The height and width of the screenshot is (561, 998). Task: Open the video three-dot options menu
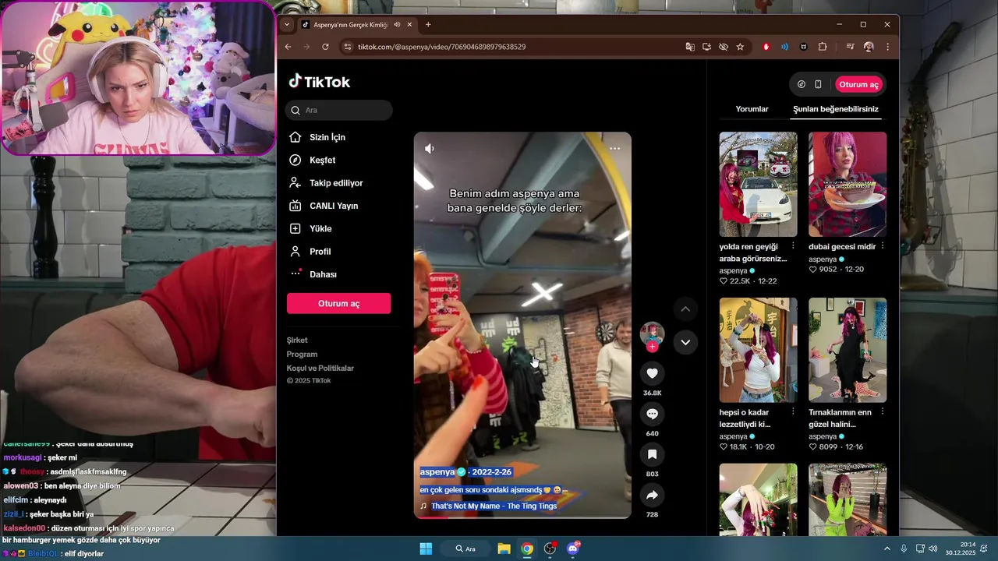click(614, 148)
